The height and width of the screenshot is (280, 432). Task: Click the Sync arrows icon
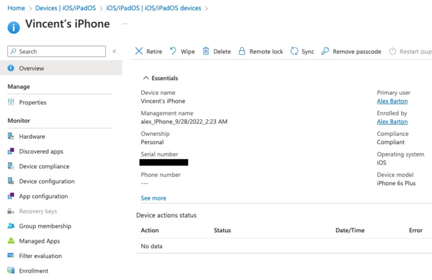(294, 51)
